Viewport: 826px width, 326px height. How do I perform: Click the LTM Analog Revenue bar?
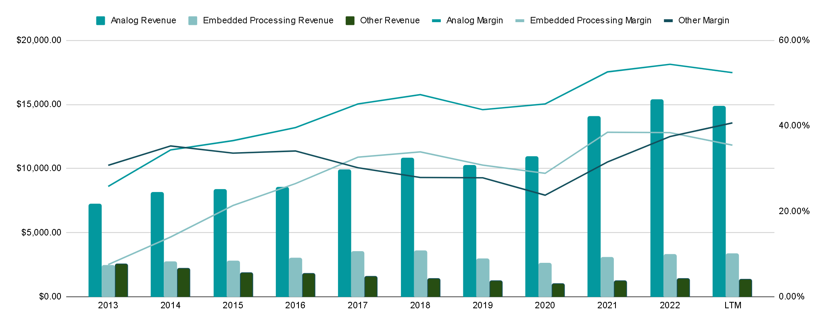pyautogui.click(x=719, y=201)
